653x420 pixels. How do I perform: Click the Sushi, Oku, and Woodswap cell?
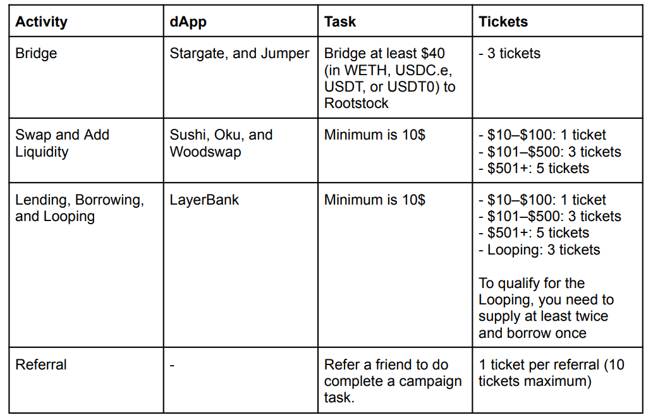pyautogui.click(x=241, y=150)
